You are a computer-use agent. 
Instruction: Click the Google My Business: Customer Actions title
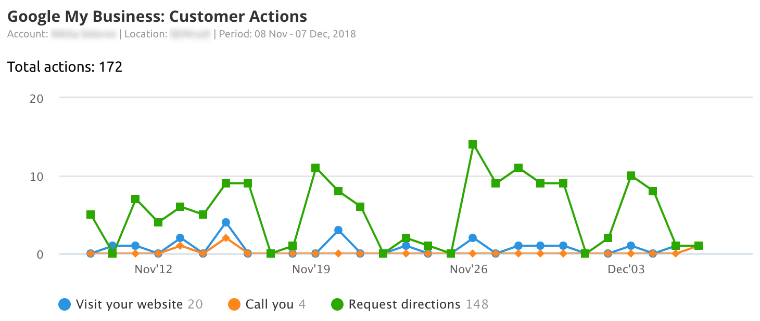pyautogui.click(x=157, y=17)
